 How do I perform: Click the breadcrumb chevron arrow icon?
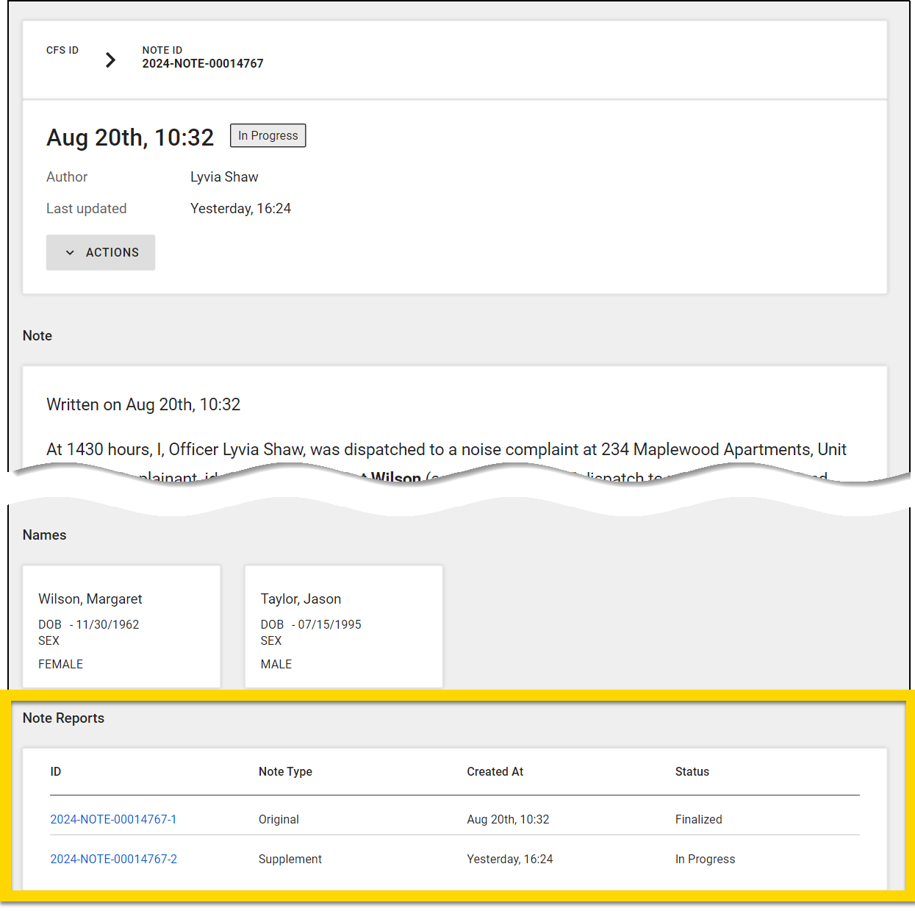[x=110, y=60]
